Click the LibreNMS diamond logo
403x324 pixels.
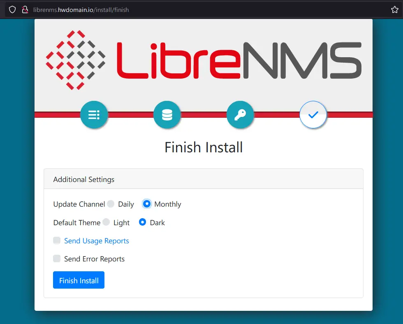pos(76,59)
